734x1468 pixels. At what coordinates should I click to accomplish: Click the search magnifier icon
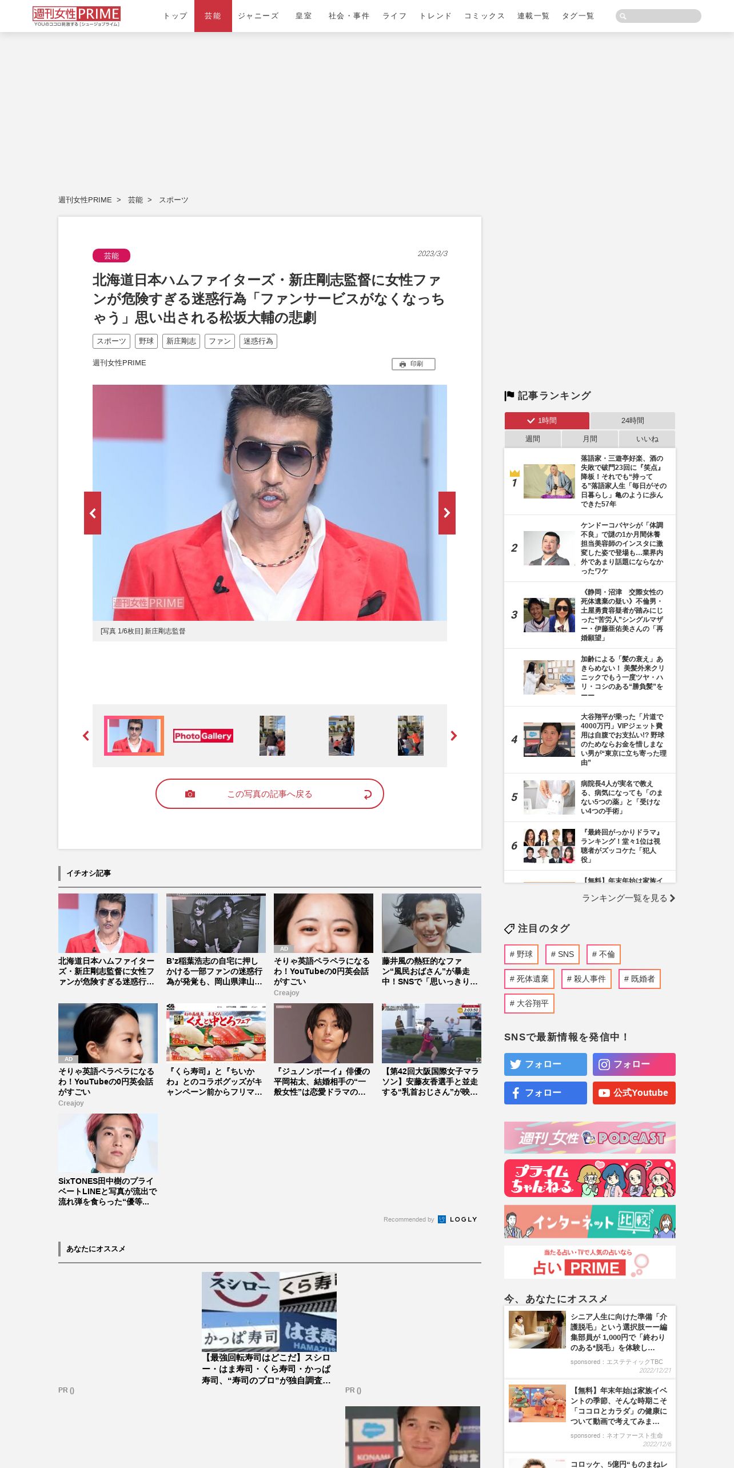tap(623, 16)
